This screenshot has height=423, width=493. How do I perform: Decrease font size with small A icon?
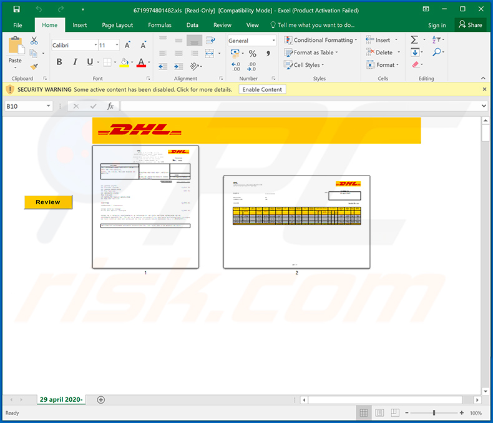tap(143, 46)
